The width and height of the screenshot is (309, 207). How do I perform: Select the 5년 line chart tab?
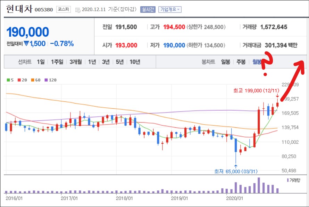coord(120,62)
